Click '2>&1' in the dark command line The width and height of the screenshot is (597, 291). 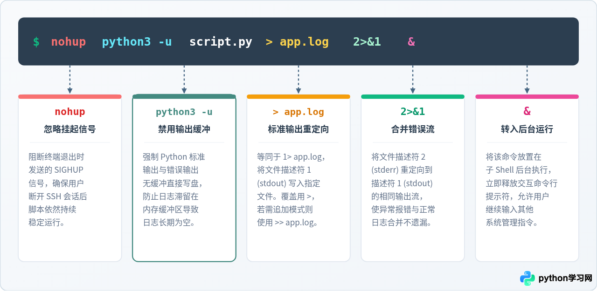tap(367, 42)
